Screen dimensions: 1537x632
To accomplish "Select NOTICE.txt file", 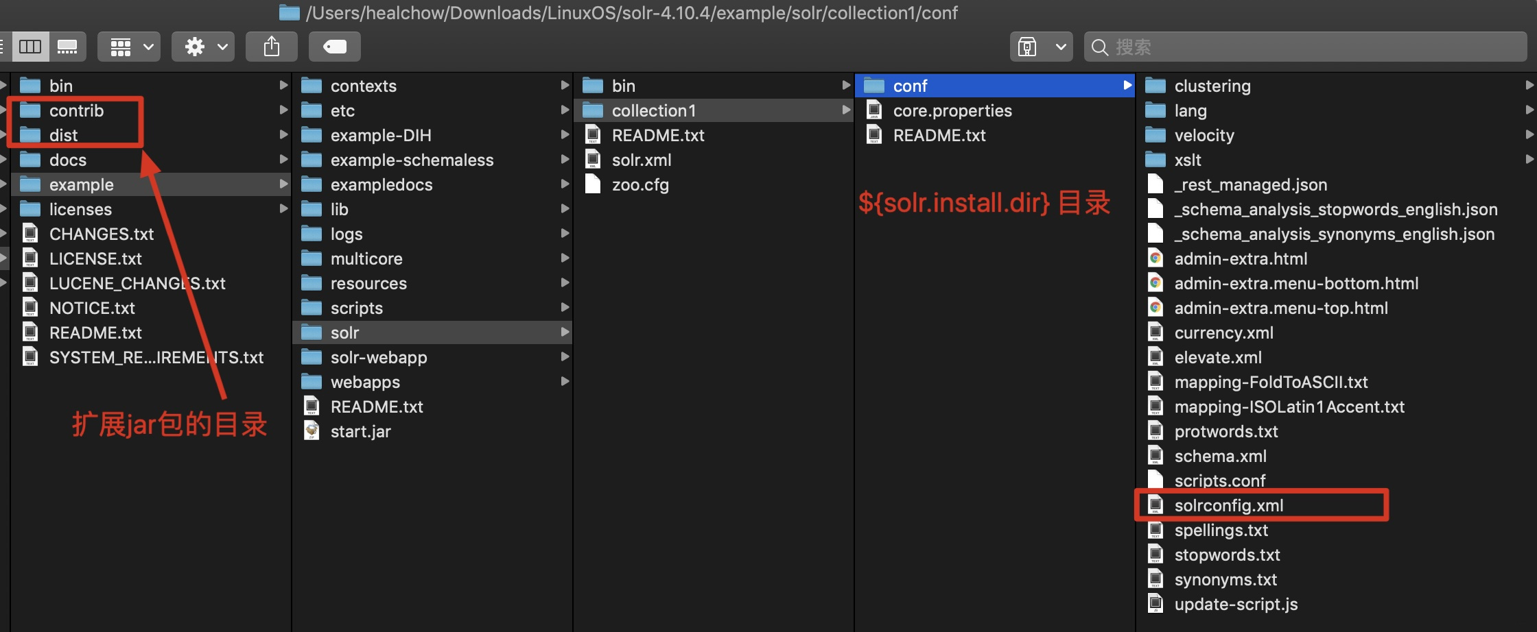I will (151, 308).
